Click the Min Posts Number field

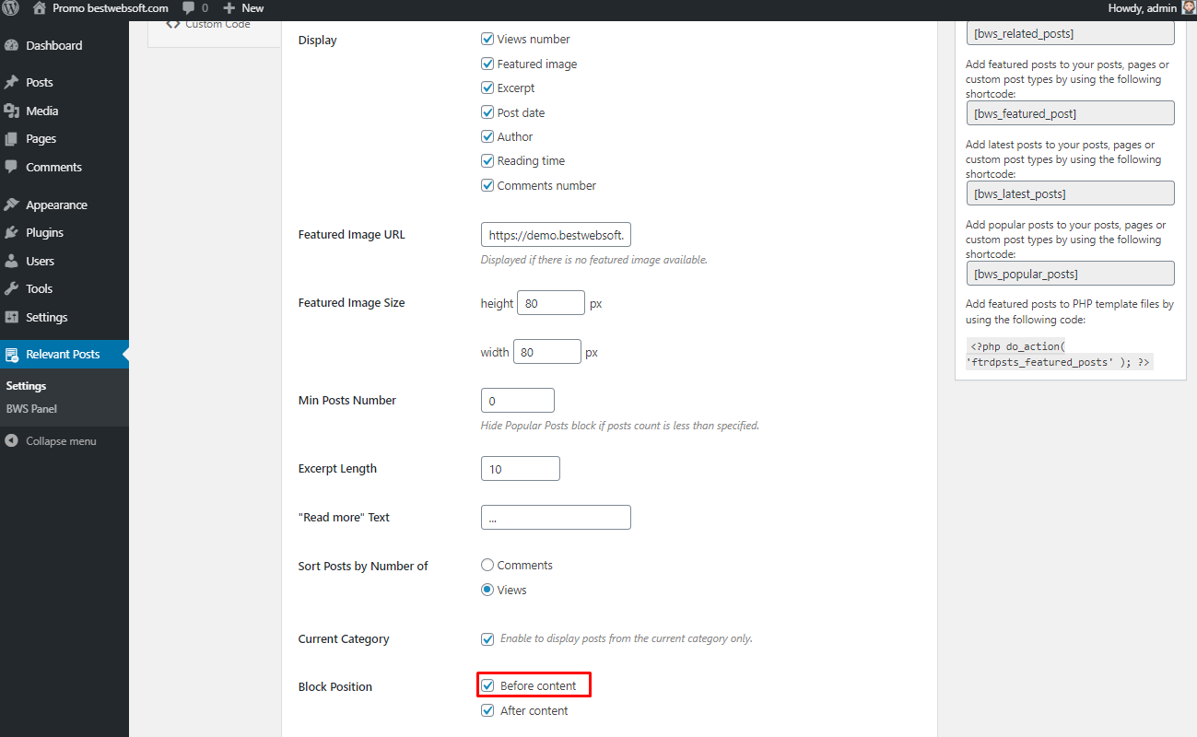point(518,401)
